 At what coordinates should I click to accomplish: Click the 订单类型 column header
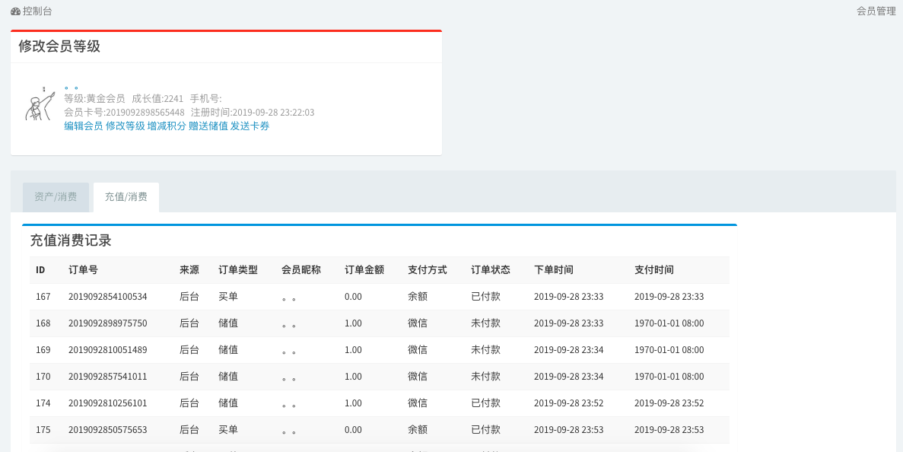tap(238, 270)
